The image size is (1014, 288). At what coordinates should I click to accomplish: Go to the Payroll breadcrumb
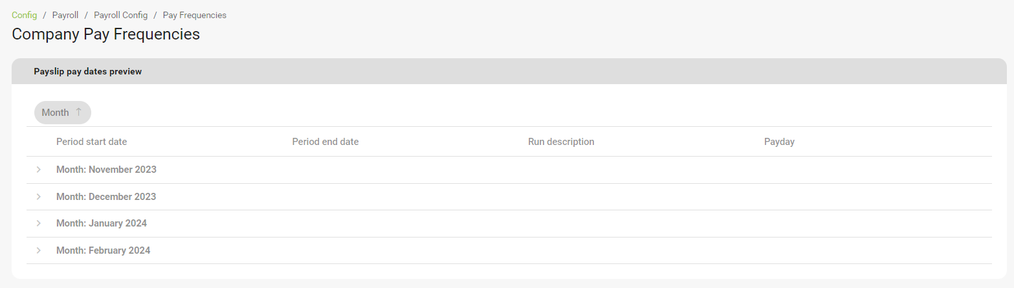(65, 15)
